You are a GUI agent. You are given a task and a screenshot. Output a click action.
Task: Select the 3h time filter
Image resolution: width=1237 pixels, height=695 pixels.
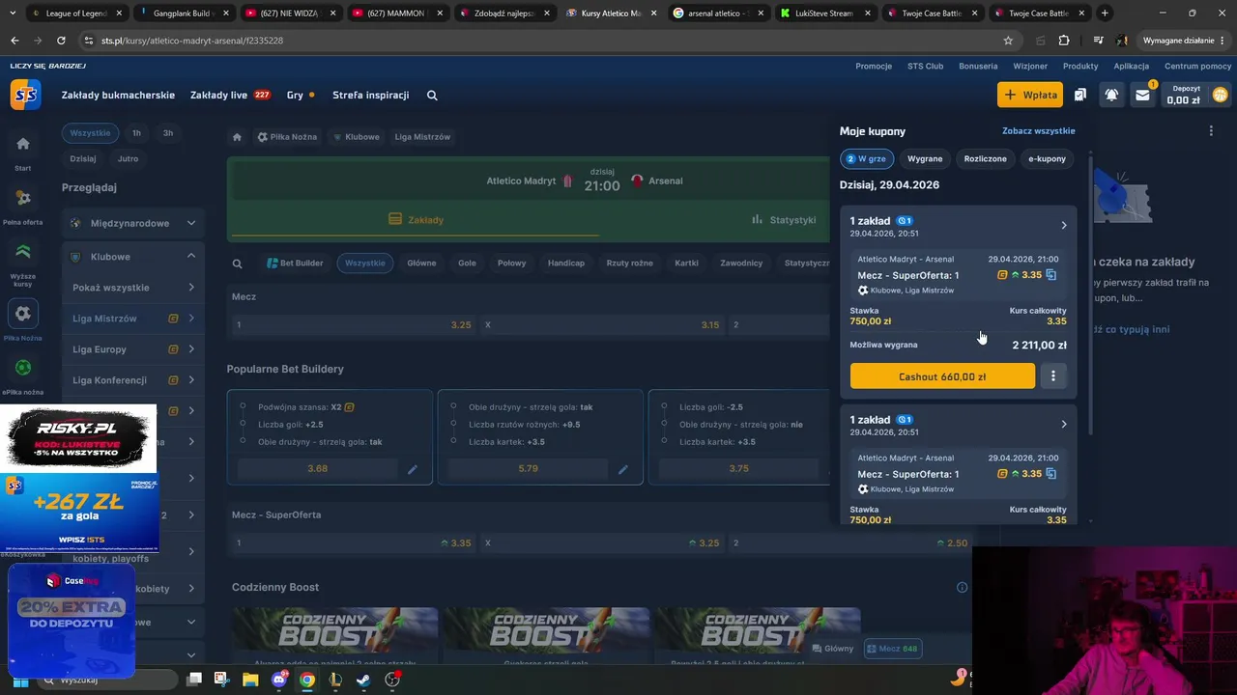pos(168,133)
